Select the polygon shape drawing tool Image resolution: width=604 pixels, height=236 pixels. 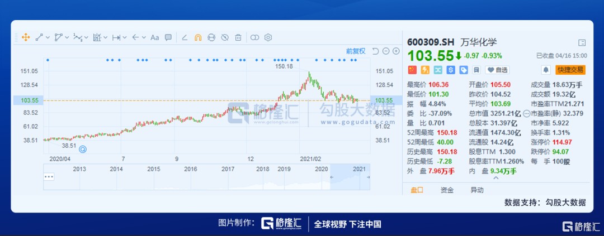tap(58, 37)
